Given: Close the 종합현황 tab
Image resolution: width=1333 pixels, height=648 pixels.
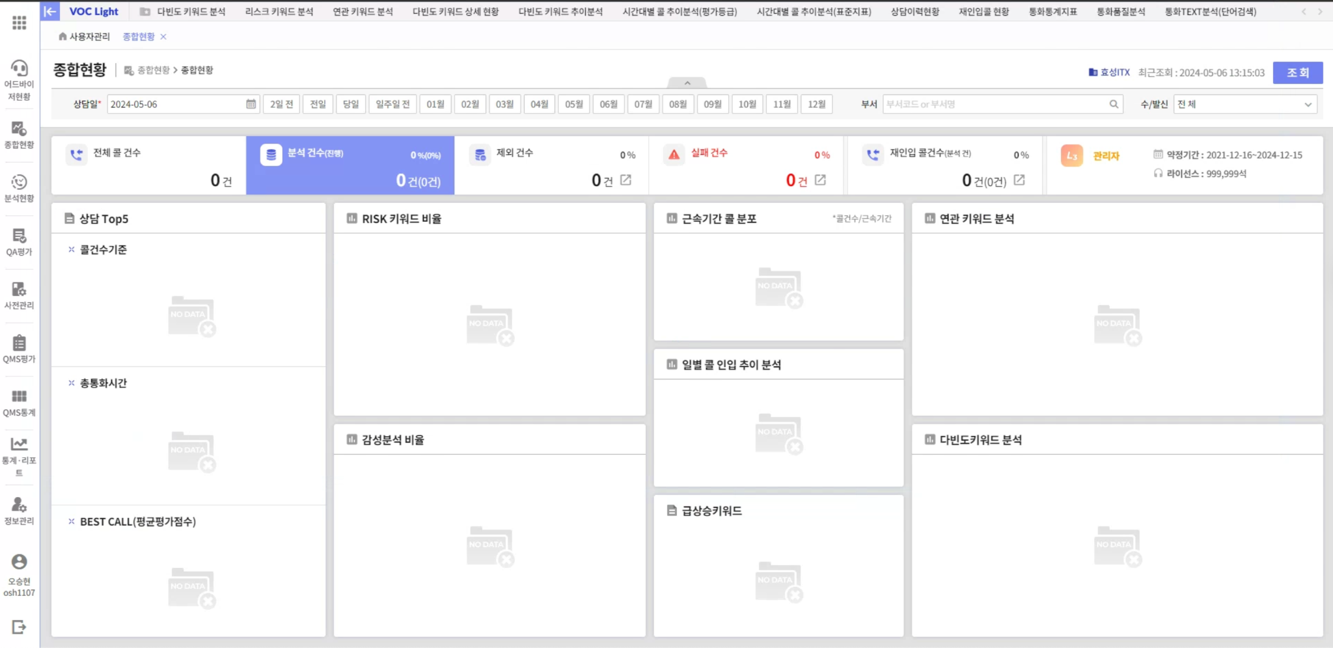Looking at the screenshot, I should [x=163, y=36].
